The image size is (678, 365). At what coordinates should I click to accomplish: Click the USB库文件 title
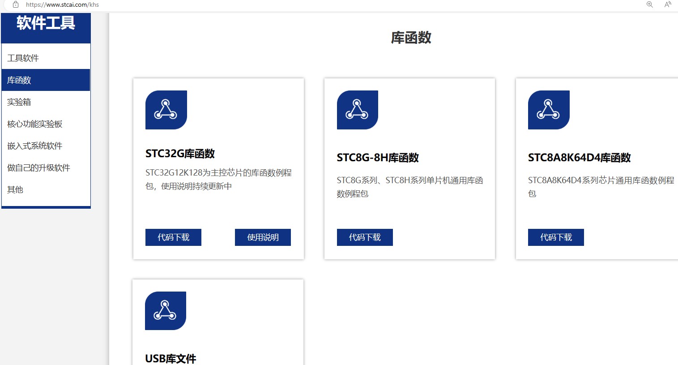pyautogui.click(x=171, y=359)
